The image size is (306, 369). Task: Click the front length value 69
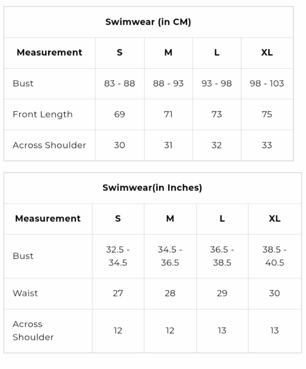[x=119, y=114]
